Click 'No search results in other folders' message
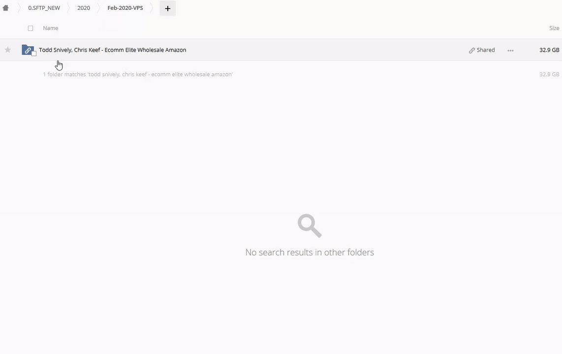Screen dimensions: 562x354 pyautogui.click(x=310, y=252)
